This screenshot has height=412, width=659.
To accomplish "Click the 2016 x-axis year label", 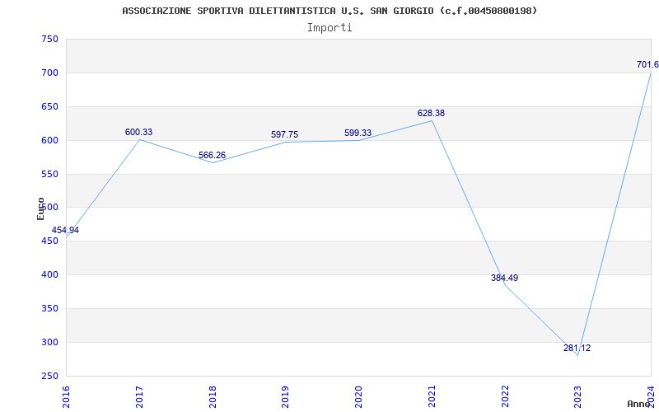I will [x=67, y=396].
